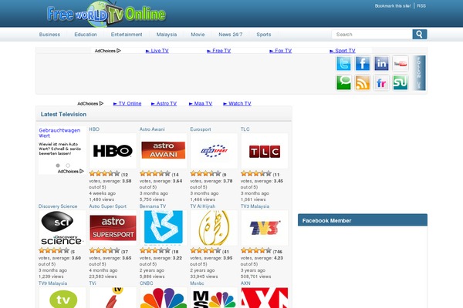The height and width of the screenshot is (308, 463).
Task: Open the TV3 Malaysia logo thumbnail
Action: pyautogui.click(x=264, y=228)
